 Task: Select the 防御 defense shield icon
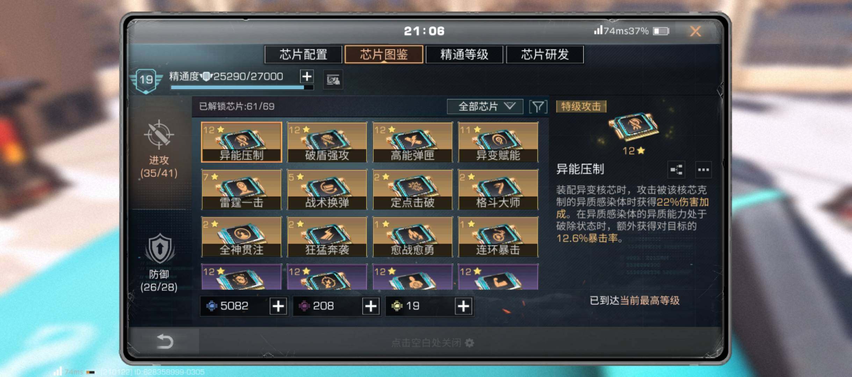[160, 249]
